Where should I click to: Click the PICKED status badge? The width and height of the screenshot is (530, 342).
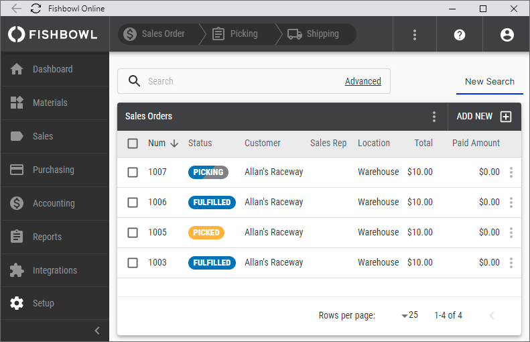point(206,233)
